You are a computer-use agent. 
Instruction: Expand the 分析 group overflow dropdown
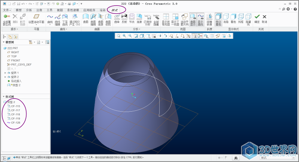(x=136, y=29)
